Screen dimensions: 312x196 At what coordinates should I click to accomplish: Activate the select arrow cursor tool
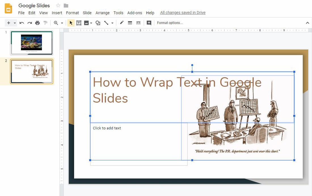tap(71, 23)
